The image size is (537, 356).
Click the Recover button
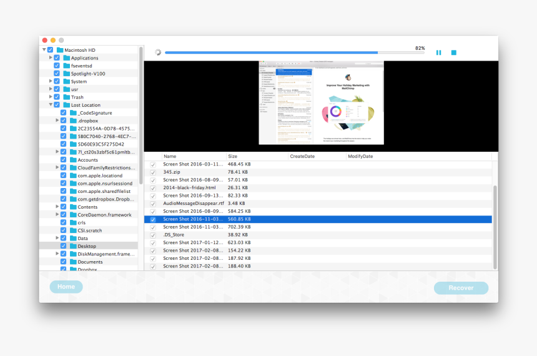tap(461, 288)
